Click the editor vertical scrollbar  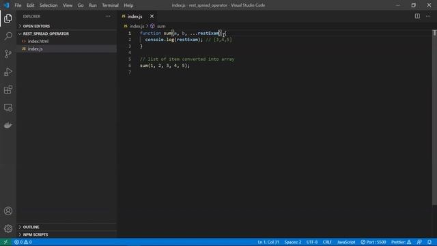(x=434, y=117)
